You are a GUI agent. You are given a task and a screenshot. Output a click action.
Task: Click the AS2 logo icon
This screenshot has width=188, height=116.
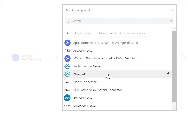pos(67,51)
